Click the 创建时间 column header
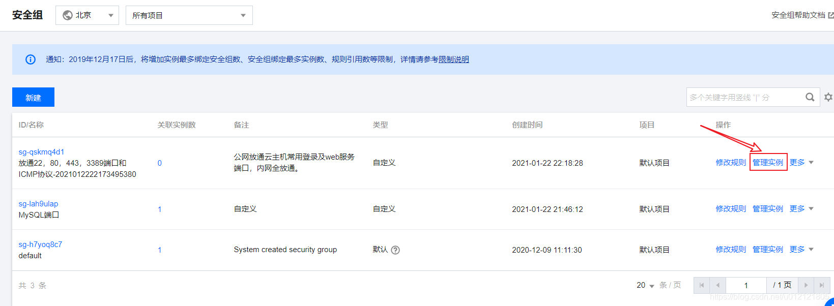 click(527, 125)
